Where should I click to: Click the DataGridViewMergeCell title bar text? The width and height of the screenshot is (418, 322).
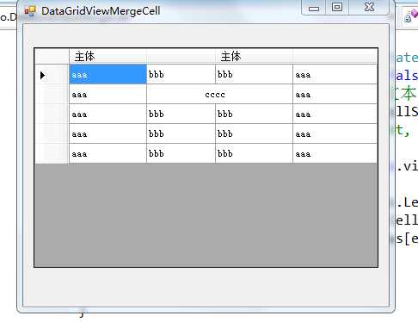[x=101, y=11]
